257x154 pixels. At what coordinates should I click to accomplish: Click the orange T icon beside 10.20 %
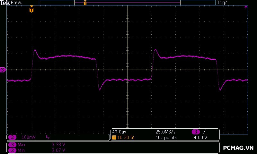114,137
